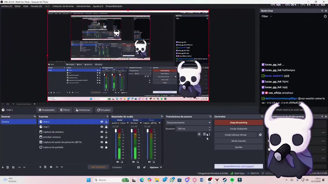Remove selected source with trash icon
This screenshot has height=184, width=328.
coord(45,167)
